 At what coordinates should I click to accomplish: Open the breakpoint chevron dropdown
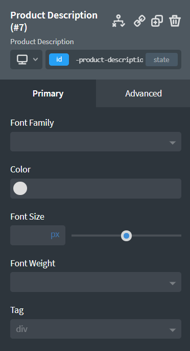pos(35,60)
